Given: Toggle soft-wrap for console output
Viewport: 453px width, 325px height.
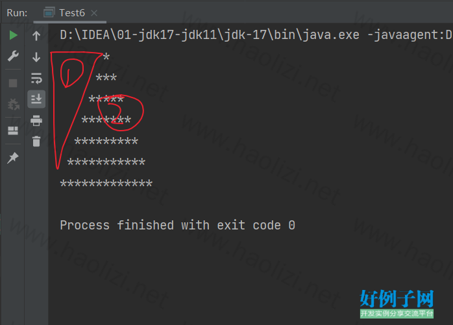Looking at the screenshot, I should pos(36,78).
